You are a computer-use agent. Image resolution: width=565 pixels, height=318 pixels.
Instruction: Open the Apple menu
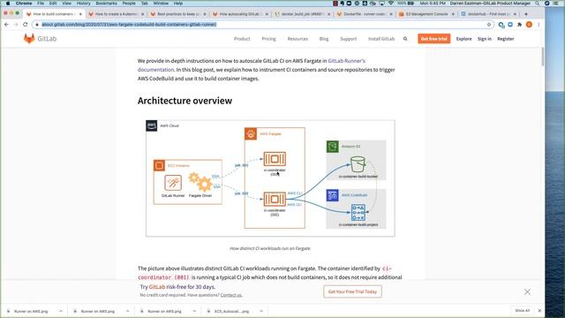tap(8, 4)
